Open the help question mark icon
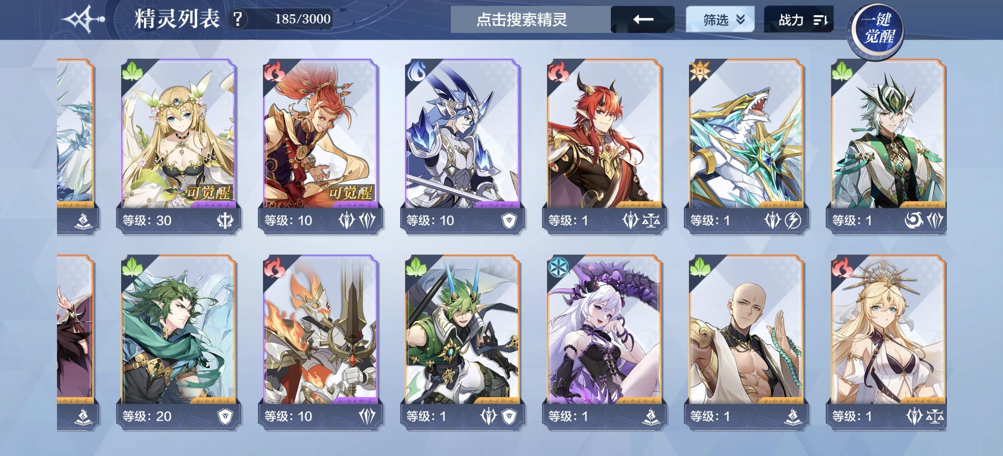The width and height of the screenshot is (1003, 456). (238, 19)
